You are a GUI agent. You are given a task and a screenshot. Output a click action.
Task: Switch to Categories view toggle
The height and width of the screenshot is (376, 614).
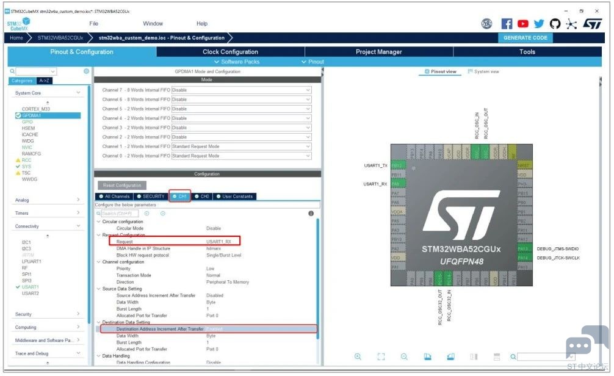23,81
